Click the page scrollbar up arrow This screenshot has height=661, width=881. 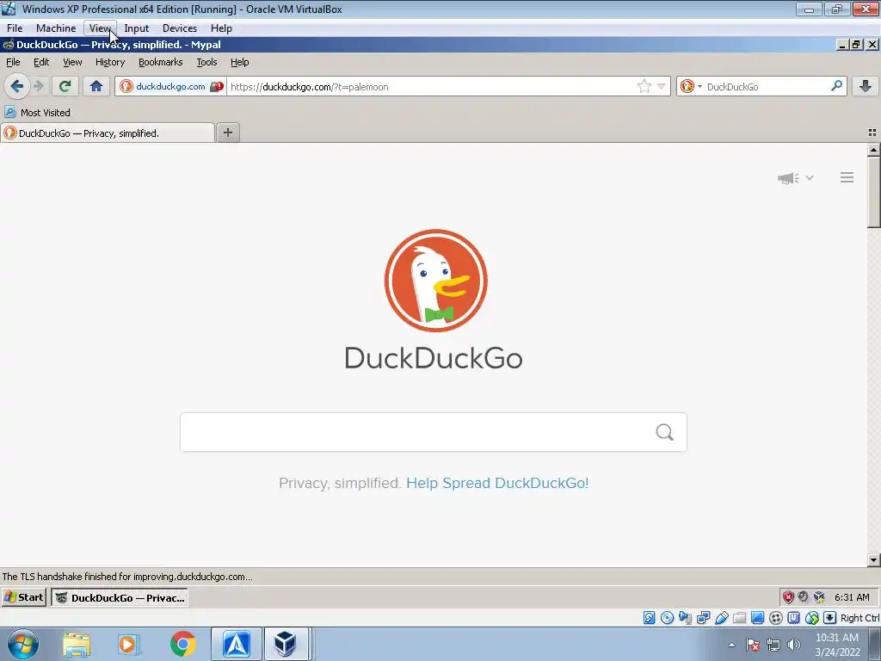pos(873,150)
